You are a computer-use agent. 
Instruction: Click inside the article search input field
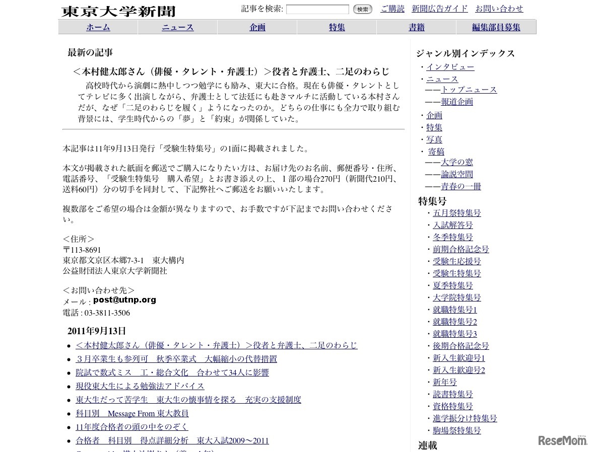pyautogui.click(x=318, y=9)
